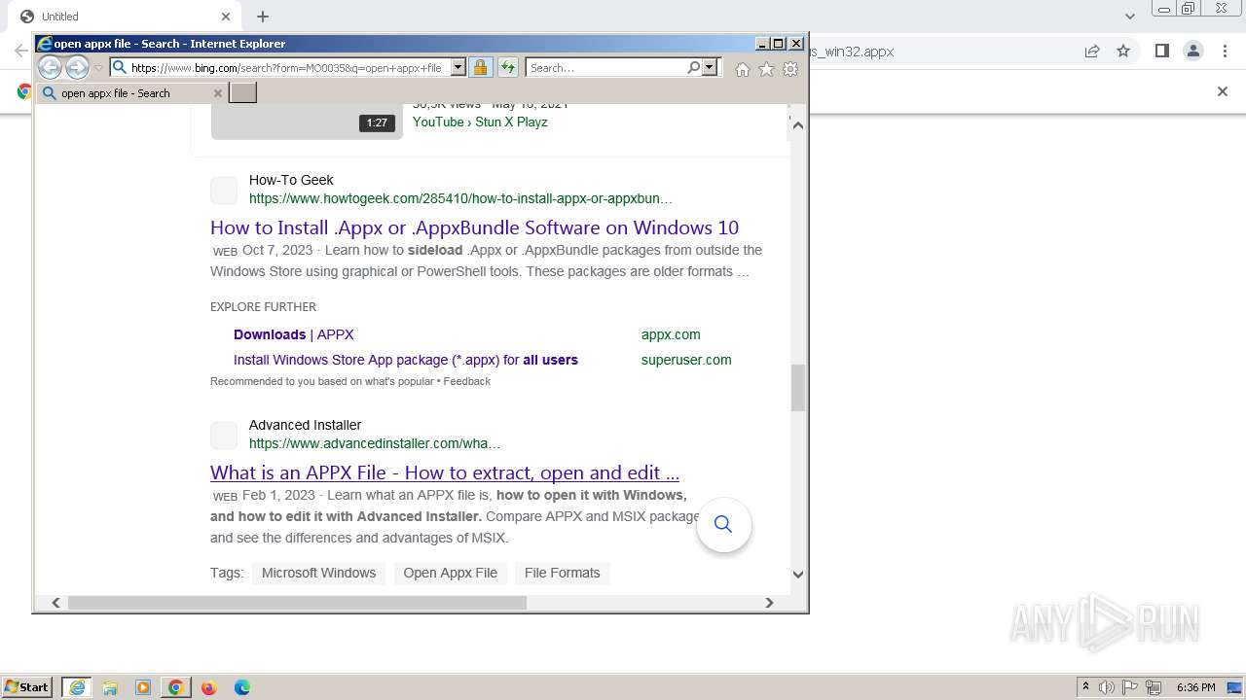The height and width of the screenshot is (700, 1246).
Task: Open the Windows Start menu
Action: pyautogui.click(x=26, y=687)
